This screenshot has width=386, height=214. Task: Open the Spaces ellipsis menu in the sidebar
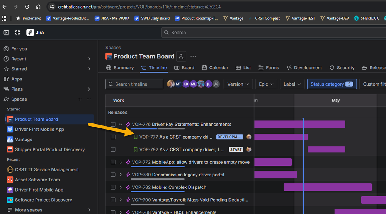click(x=89, y=99)
